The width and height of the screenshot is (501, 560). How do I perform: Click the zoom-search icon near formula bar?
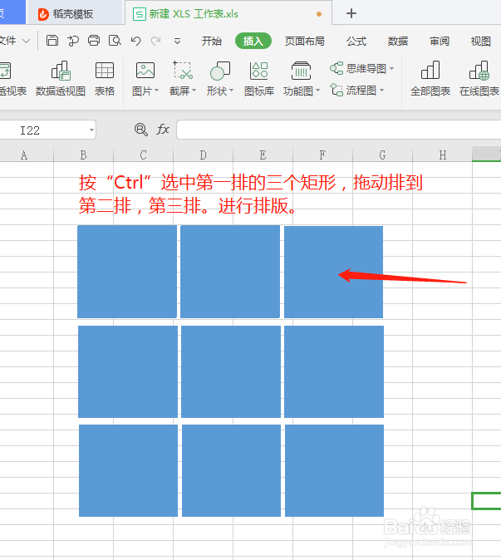click(140, 130)
